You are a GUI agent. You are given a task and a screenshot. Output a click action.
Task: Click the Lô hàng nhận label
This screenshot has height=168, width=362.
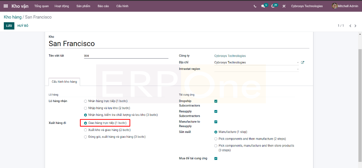click(58, 101)
